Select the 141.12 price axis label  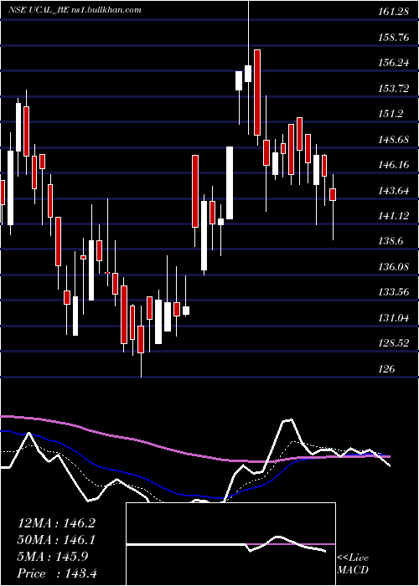coord(394,216)
